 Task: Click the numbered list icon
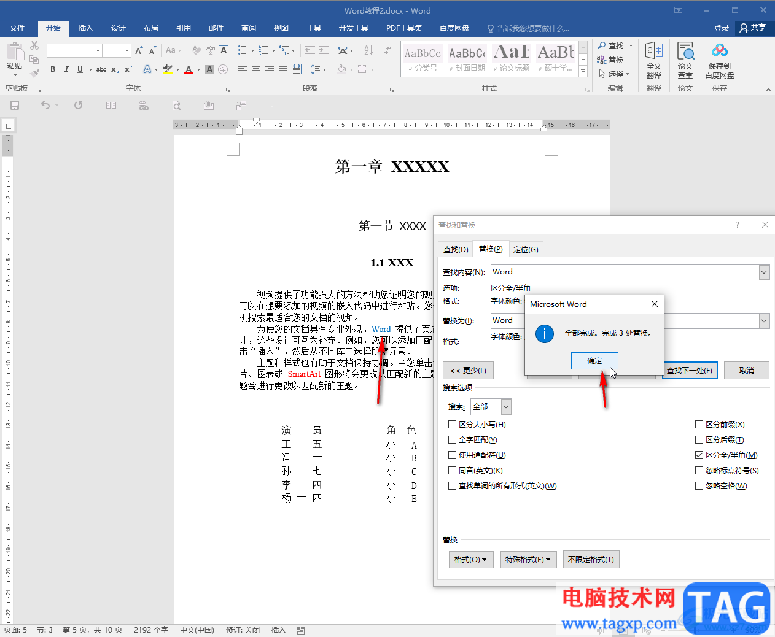pyautogui.click(x=263, y=50)
